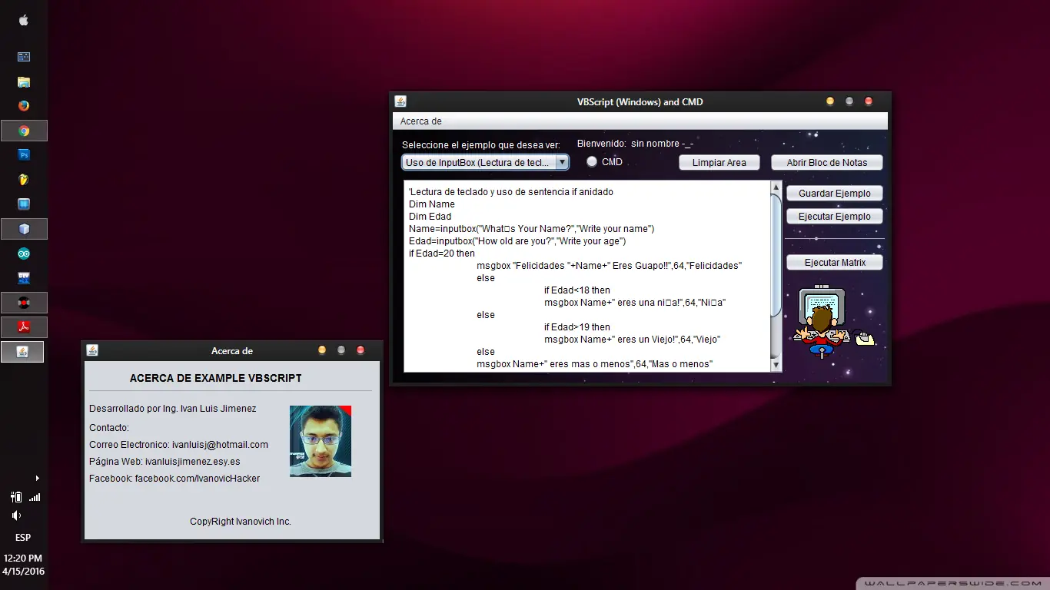Image resolution: width=1050 pixels, height=590 pixels.
Task: Switch input language via ESP indicator
Action: (x=23, y=538)
